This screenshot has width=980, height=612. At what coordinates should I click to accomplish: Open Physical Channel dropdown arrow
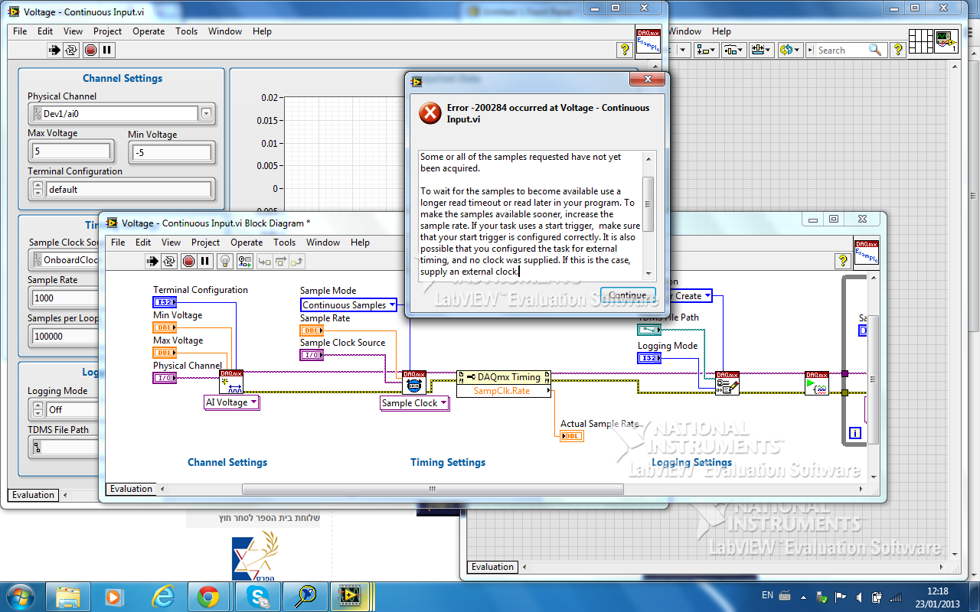(x=206, y=113)
